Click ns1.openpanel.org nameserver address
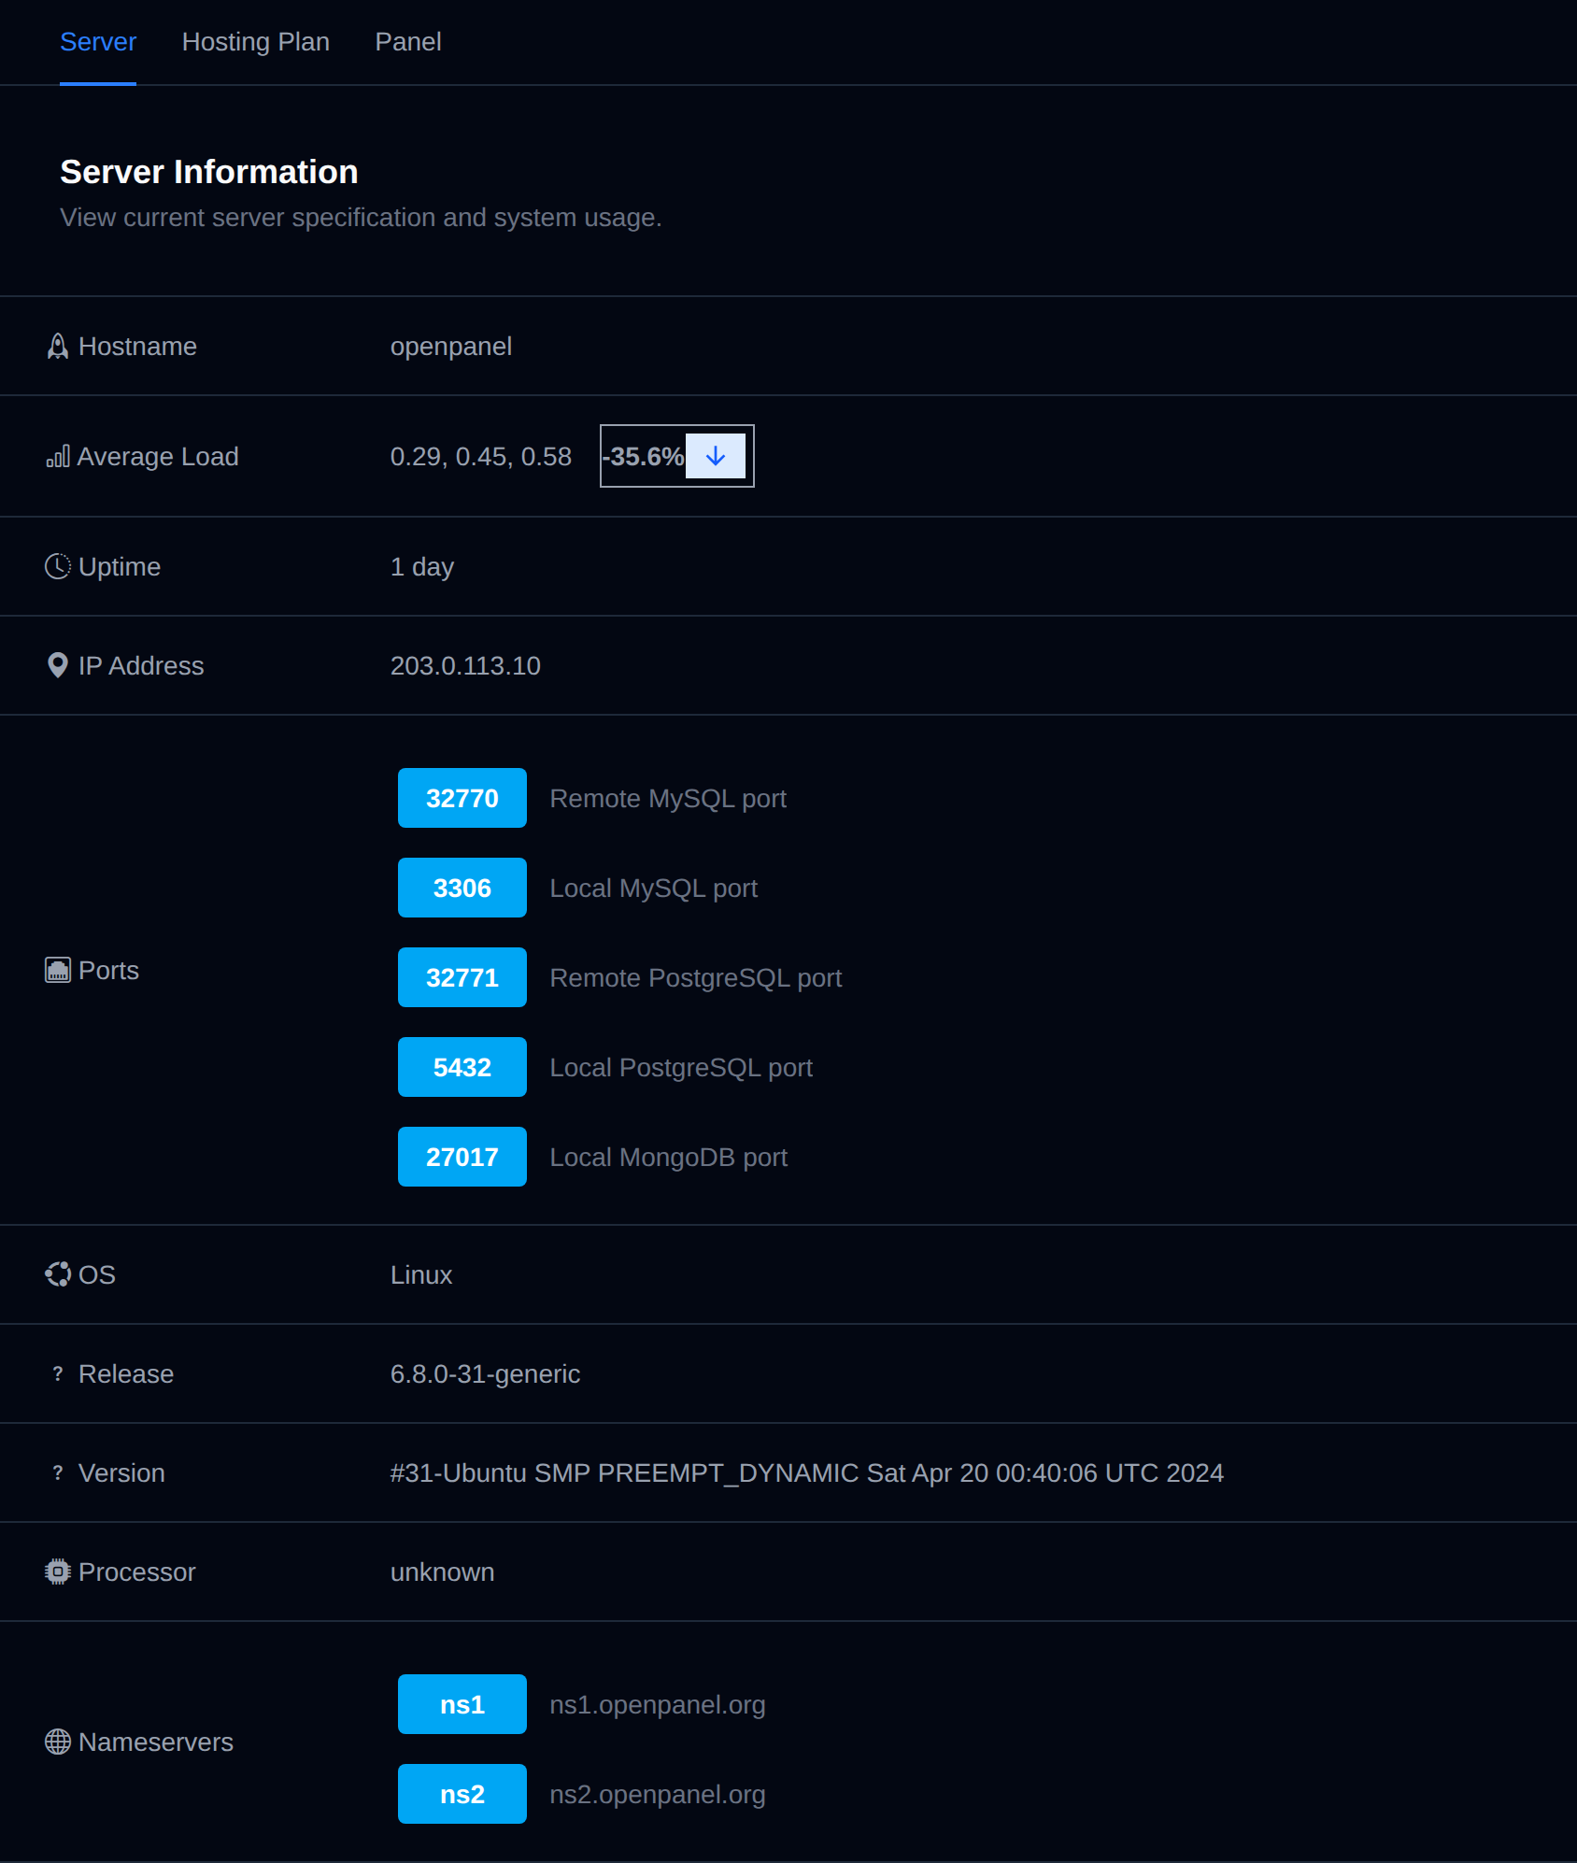The image size is (1577, 1863). tap(658, 1705)
